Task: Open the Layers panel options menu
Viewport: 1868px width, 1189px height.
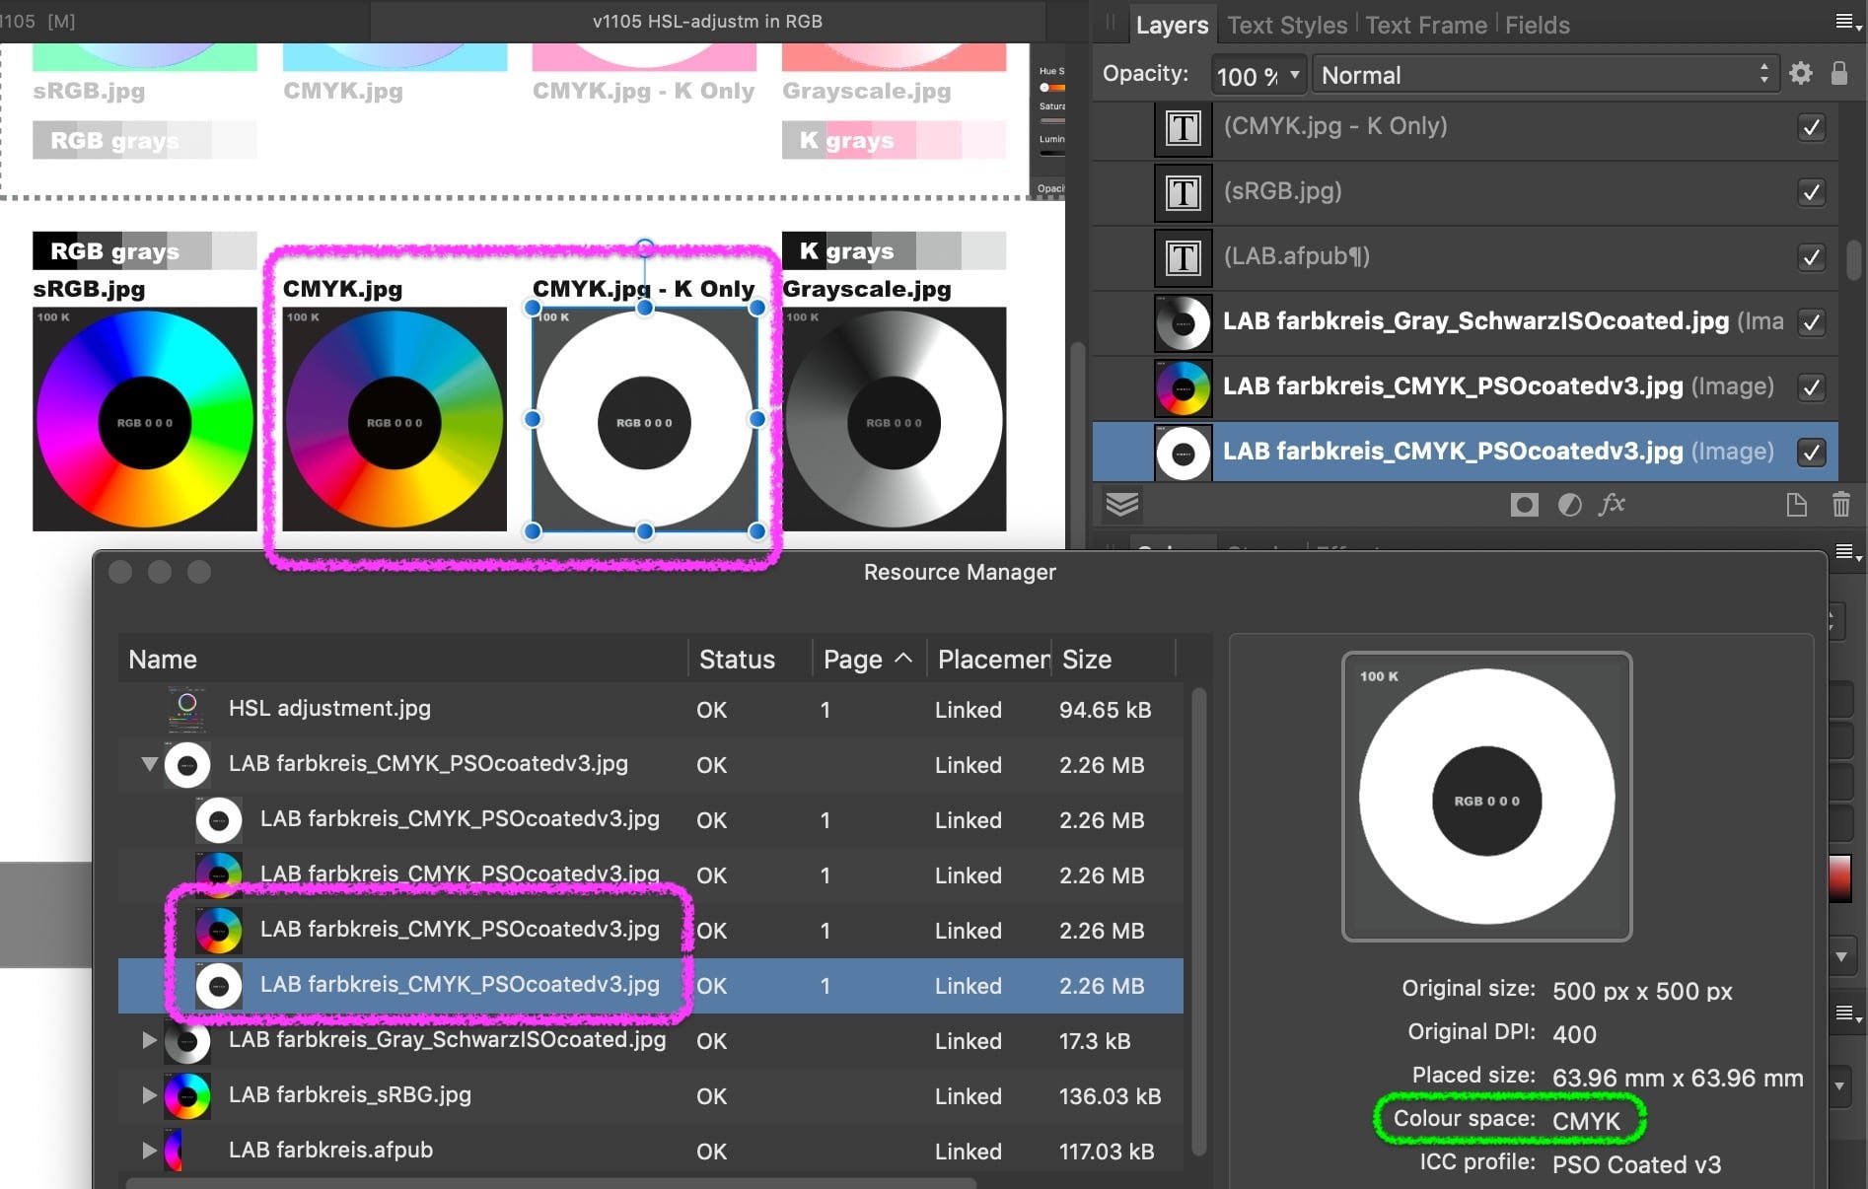Action: tap(1847, 23)
